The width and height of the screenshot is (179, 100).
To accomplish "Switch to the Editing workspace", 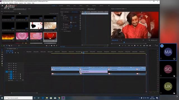I will 68,6.
